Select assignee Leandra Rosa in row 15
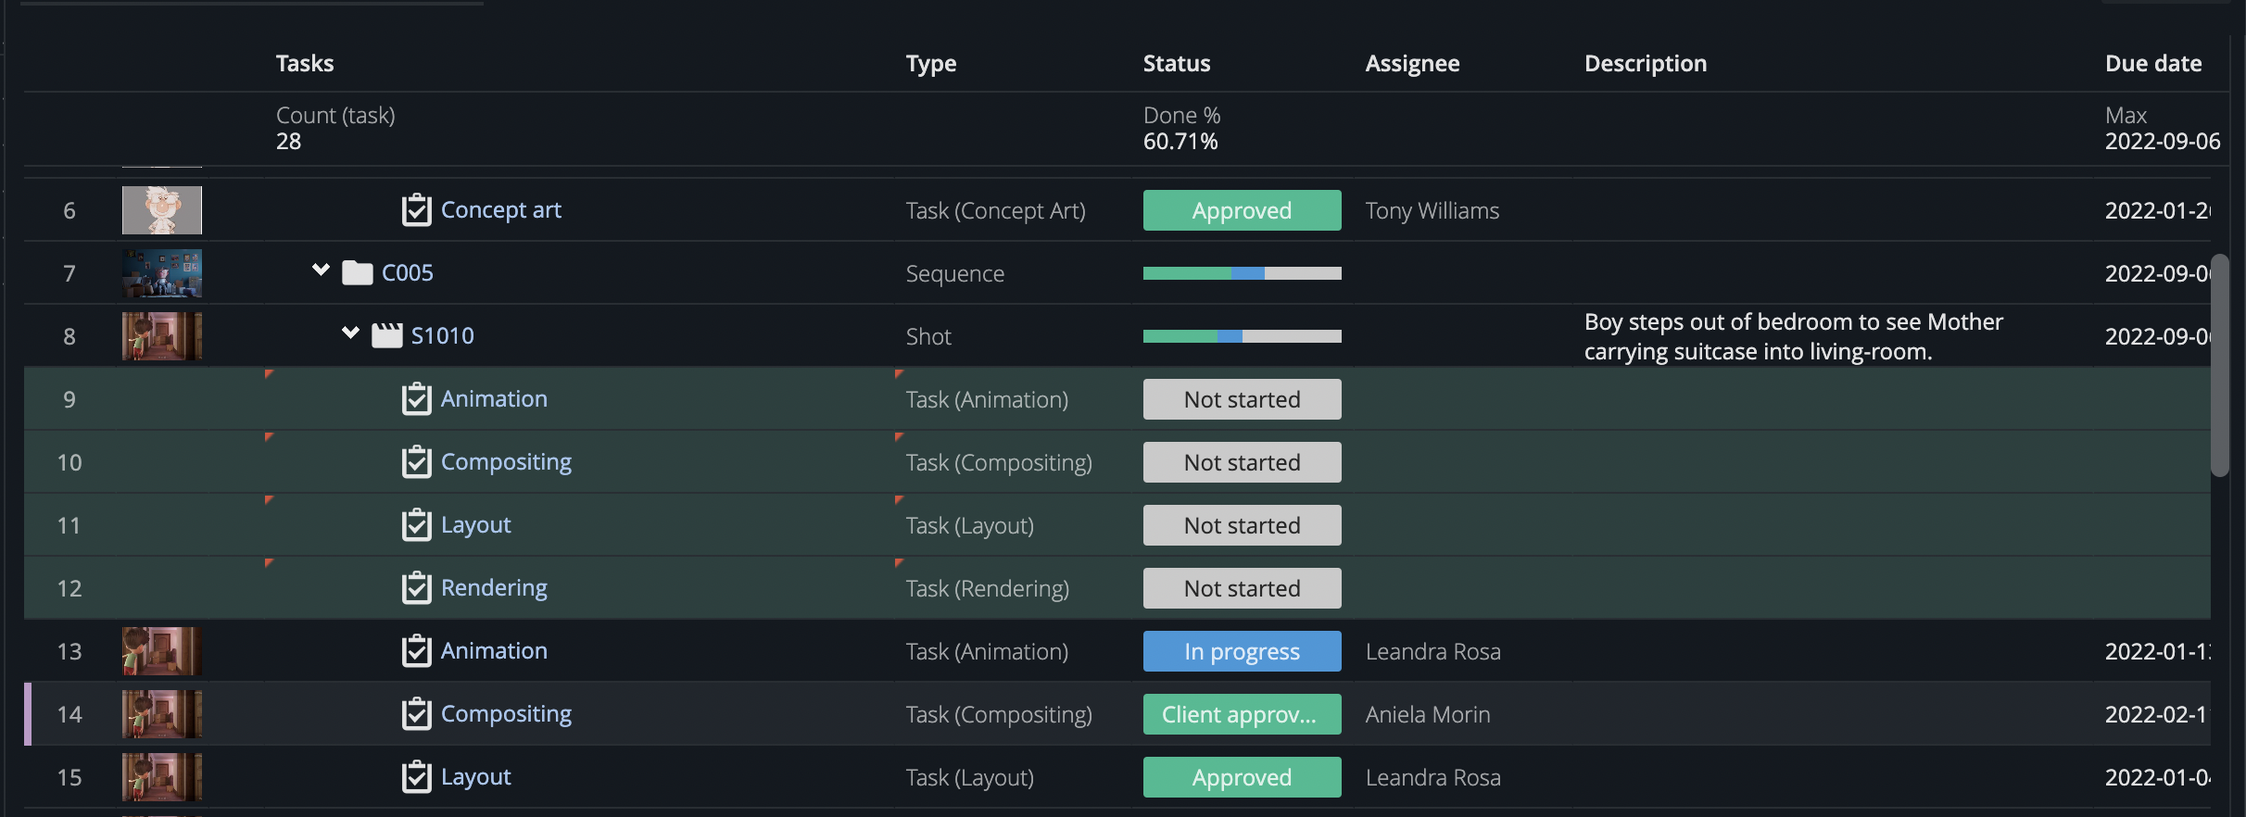2246x817 pixels. 1432,778
